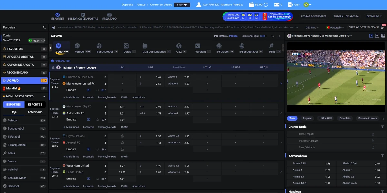Click the Saque link
This screenshot has height=193, width=387.
tap(142, 5)
